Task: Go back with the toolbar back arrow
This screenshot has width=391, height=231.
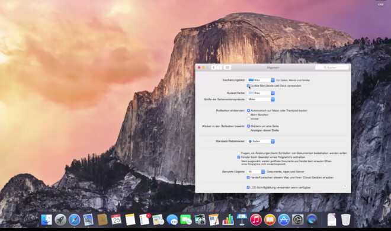Action: 214,68
